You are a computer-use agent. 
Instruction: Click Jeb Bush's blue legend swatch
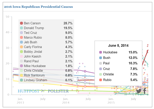coord(21,42)
